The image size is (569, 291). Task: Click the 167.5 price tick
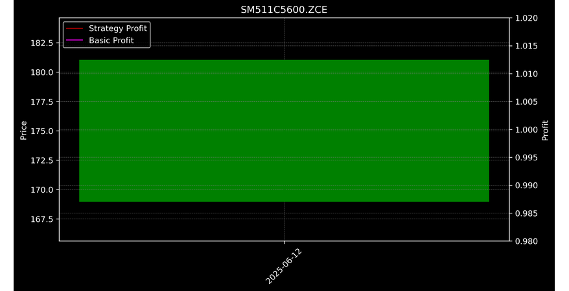coord(41,219)
